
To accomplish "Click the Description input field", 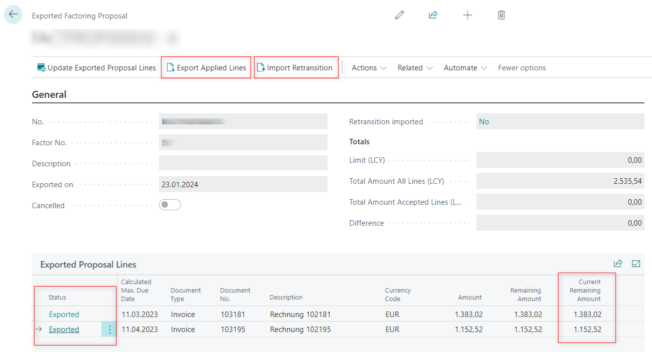I will [x=243, y=163].
